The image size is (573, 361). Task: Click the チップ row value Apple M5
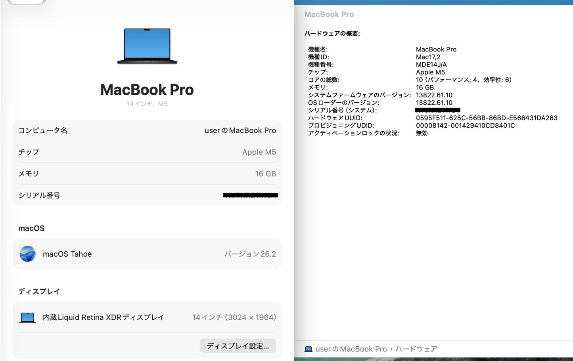pyautogui.click(x=259, y=152)
